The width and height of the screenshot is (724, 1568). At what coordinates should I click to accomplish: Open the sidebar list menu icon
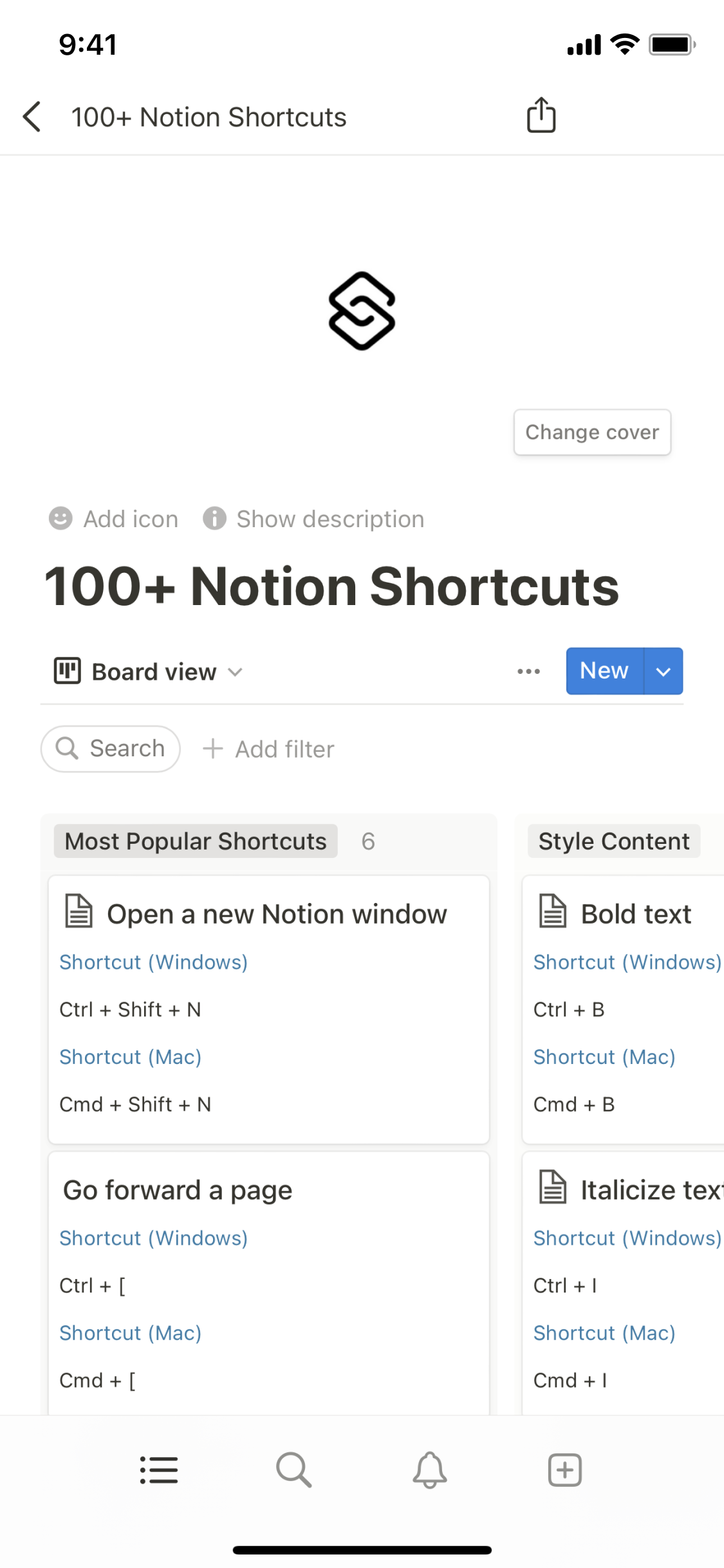(159, 1470)
